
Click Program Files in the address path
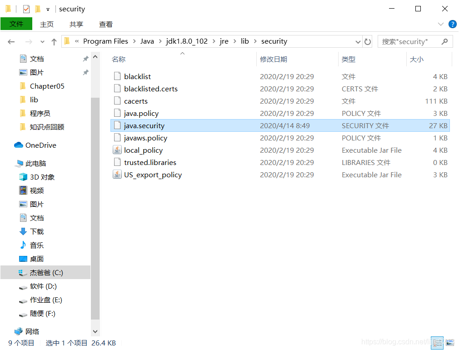point(106,41)
